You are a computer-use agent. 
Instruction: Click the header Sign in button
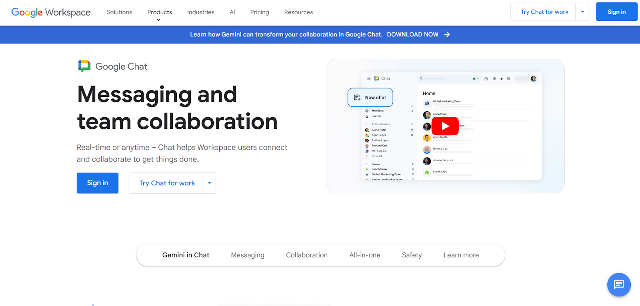(616, 12)
